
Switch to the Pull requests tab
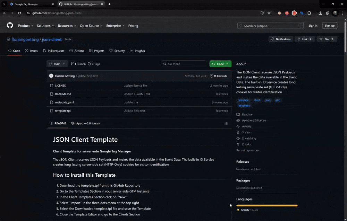[53, 51]
